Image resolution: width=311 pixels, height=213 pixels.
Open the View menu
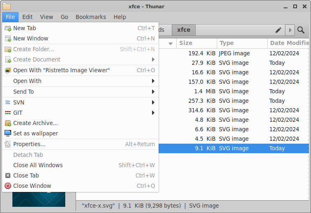46,17
